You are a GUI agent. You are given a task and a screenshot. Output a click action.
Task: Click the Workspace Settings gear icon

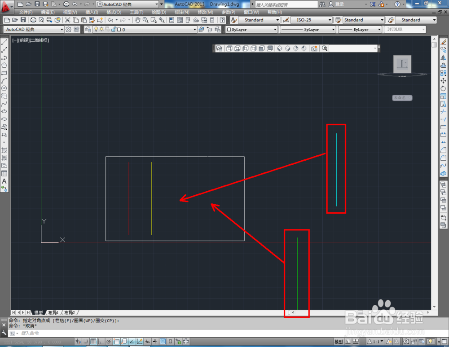click(x=68, y=30)
